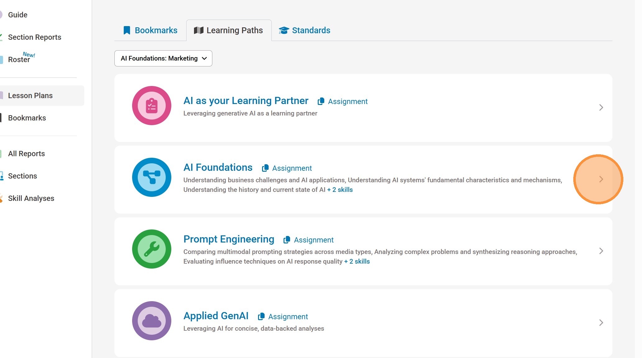The width and height of the screenshot is (642, 358).
Task: Click the green wrench Prompt Engineering icon
Action: point(151,249)
